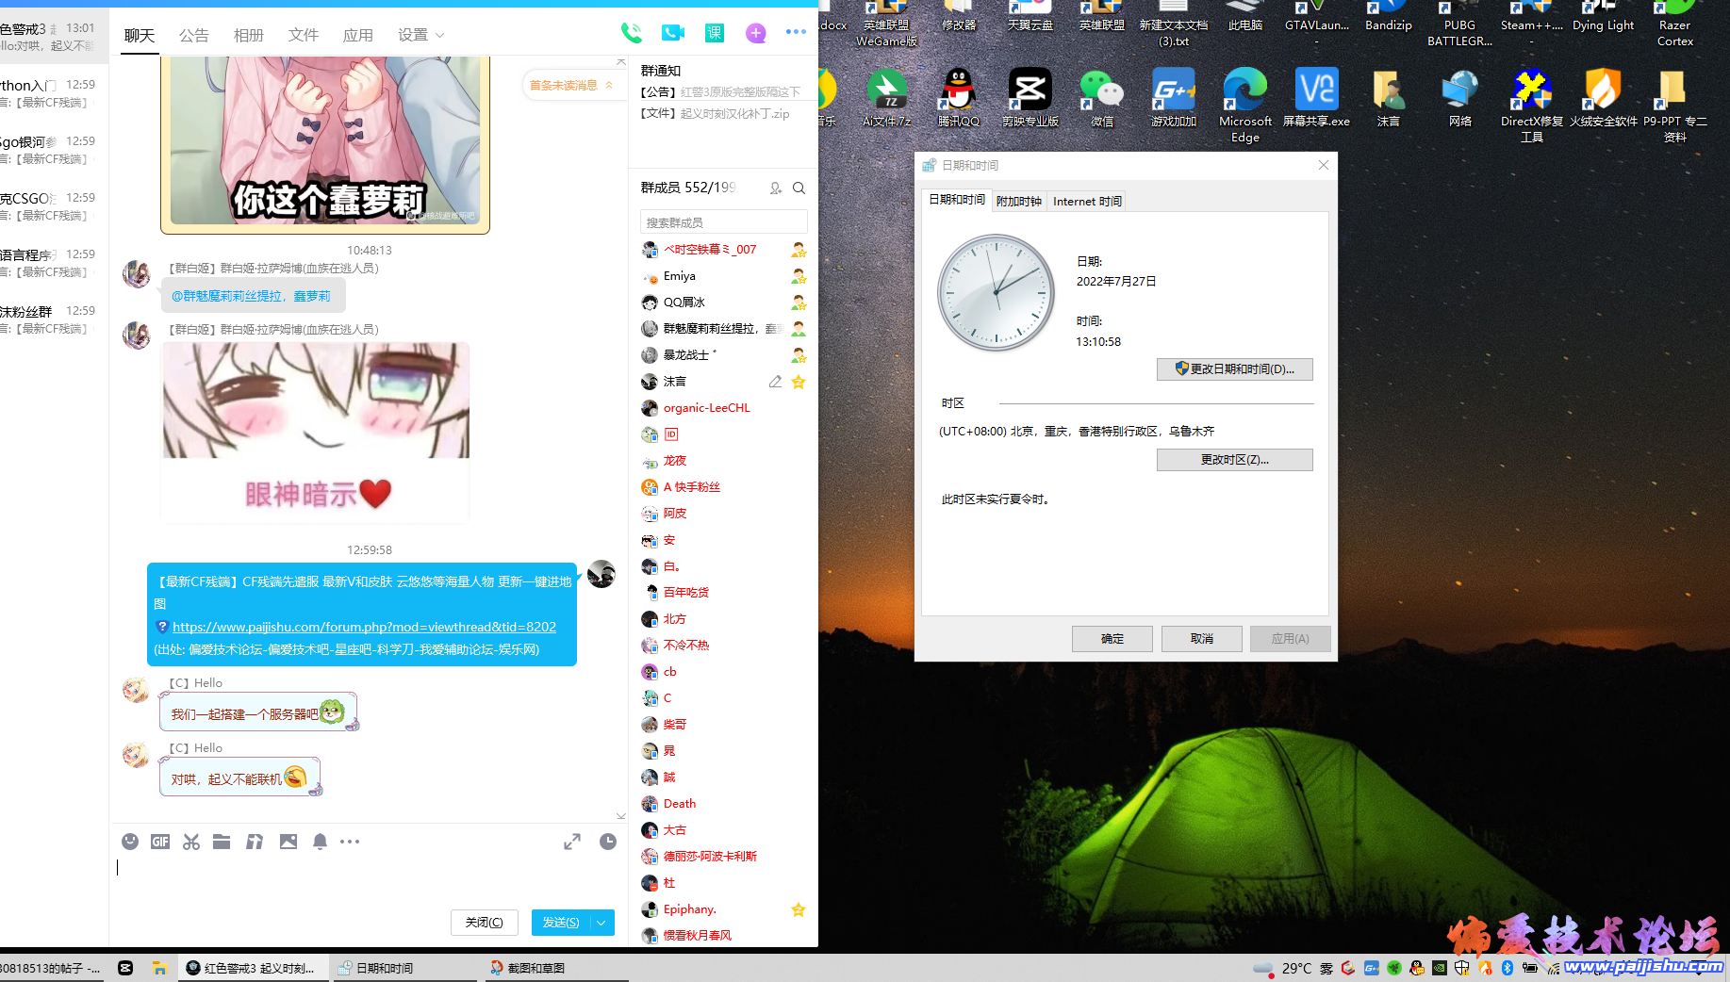Collapse the group notice panel arrow
The image size is (1730, 982).
click(x=620, y=61)
